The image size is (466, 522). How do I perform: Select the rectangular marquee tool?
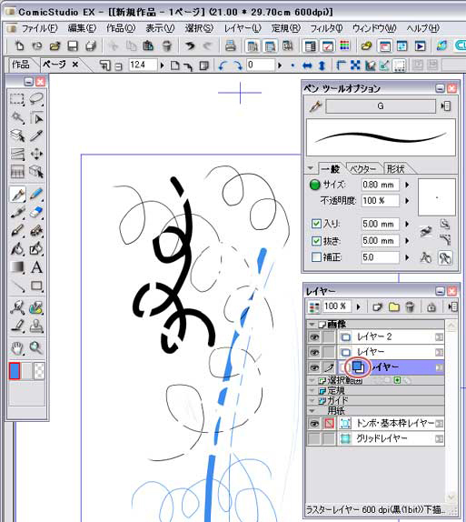point(17,99)
